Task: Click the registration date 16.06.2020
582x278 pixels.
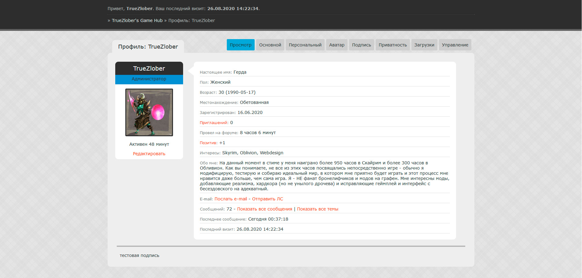Action: coord(250,112)
